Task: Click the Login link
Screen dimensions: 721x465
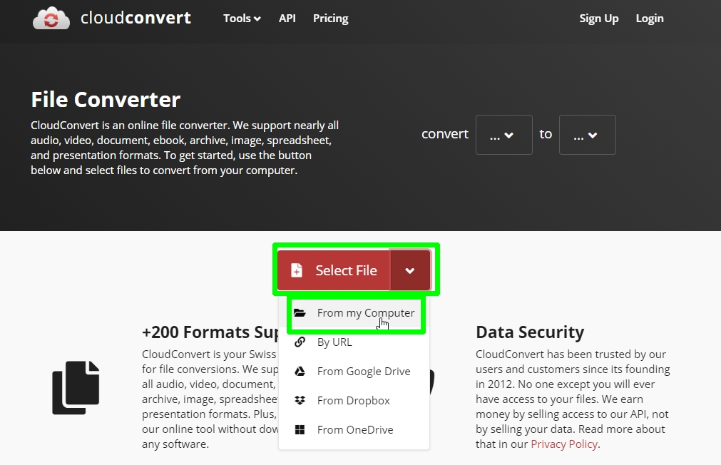Action: (x=649, y=19)
